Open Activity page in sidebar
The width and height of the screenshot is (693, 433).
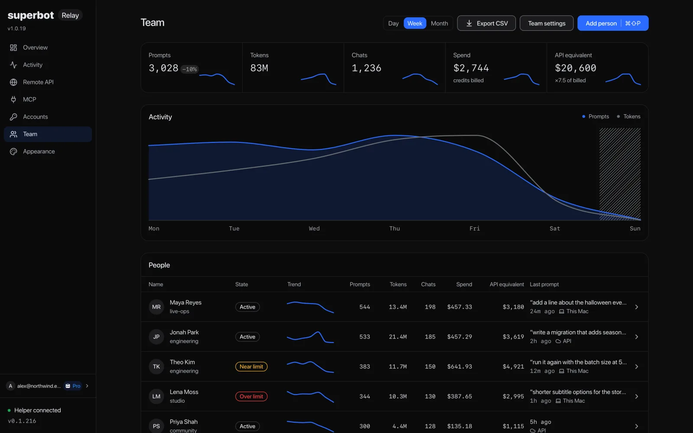tap(48, 65)
